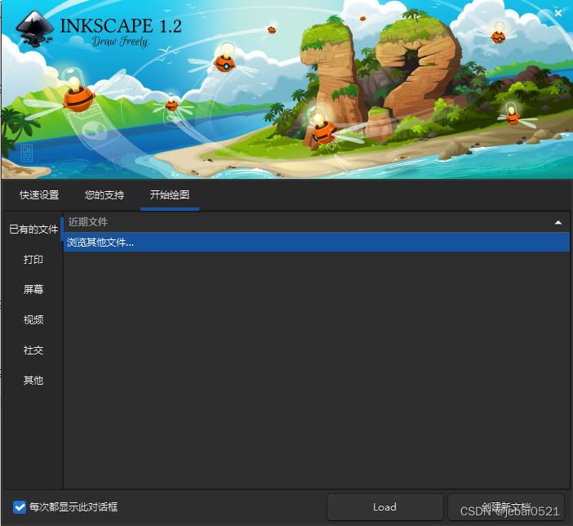Click the 创建新文档 button
573x526 pixels.
(x=506, y=507)
